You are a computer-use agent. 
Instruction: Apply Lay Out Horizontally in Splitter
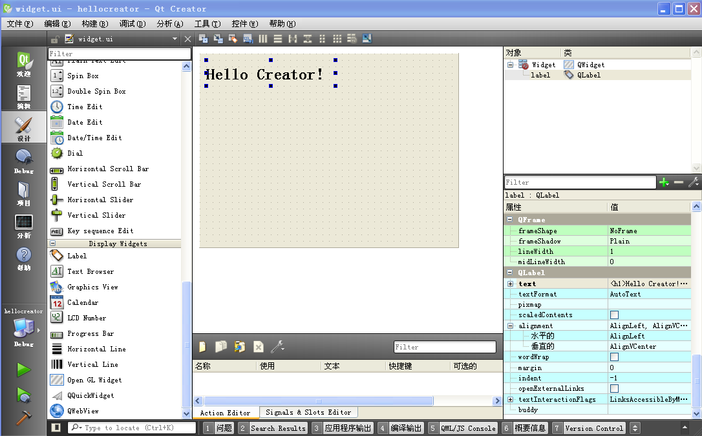click(x=293, y=39)
